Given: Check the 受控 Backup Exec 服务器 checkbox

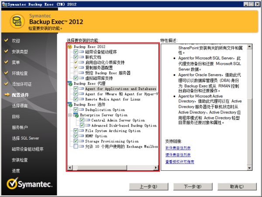Looking at the screenshot, I should pos(76,73).
